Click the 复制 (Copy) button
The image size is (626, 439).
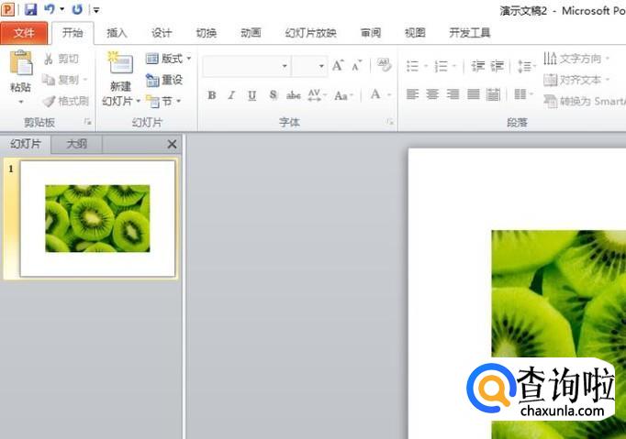[64, 80]
